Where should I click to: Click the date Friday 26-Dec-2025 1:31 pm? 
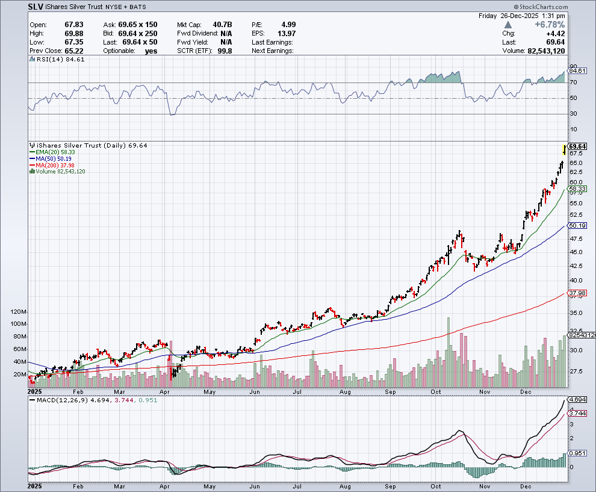[x=521, y=16]
